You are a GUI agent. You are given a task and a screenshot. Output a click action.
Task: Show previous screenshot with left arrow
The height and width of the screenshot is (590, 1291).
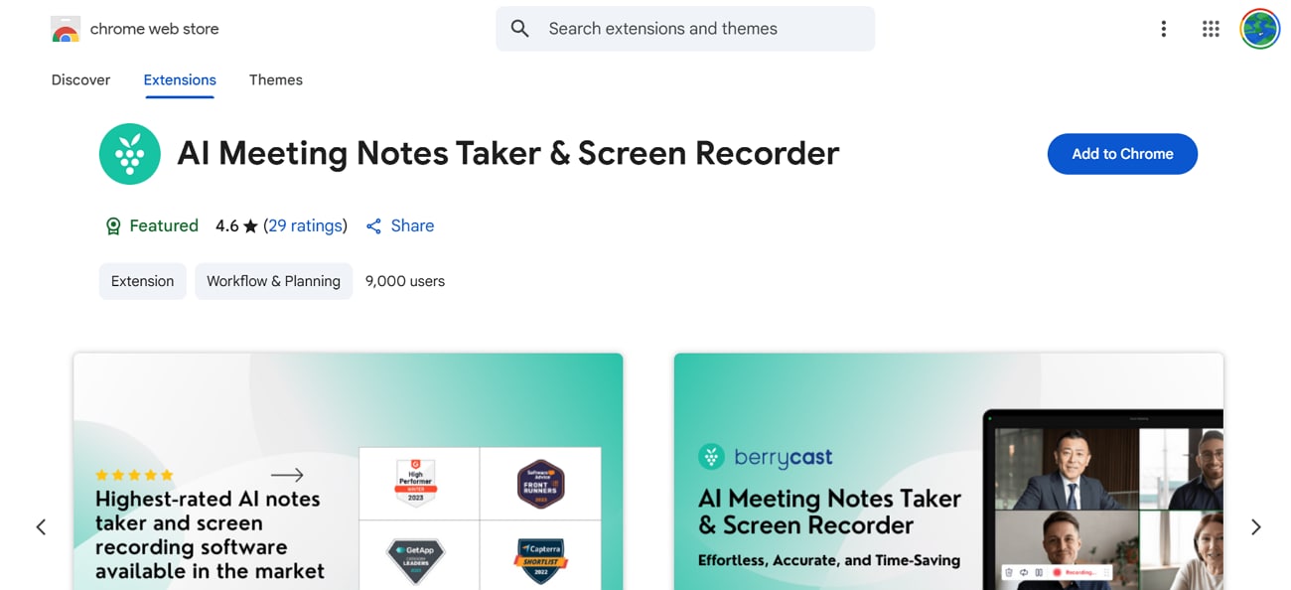(x=41, y=527)
